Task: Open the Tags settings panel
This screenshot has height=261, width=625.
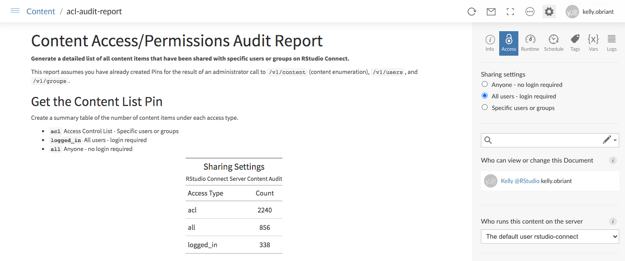Action: click(575, 43)
